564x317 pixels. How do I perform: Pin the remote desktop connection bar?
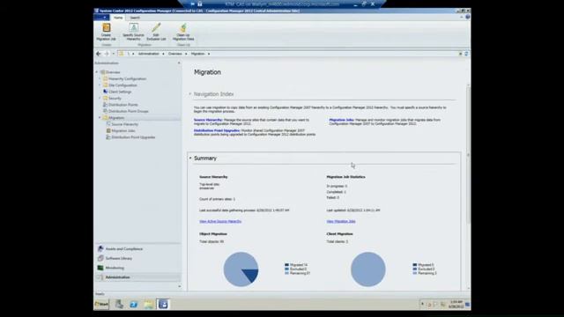click(193, 4)
